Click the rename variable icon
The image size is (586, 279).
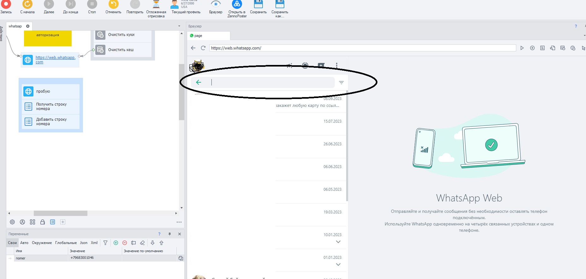click(x=133, y=243)
